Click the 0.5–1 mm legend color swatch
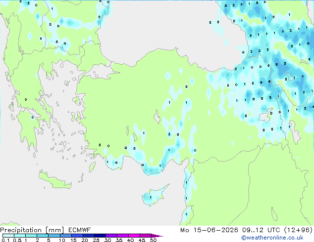Screen dimensions: 314x242 pyautogui.click(x=20, y=236)
